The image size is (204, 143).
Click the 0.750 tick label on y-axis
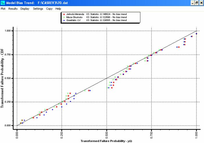click(x=9, y=55)
